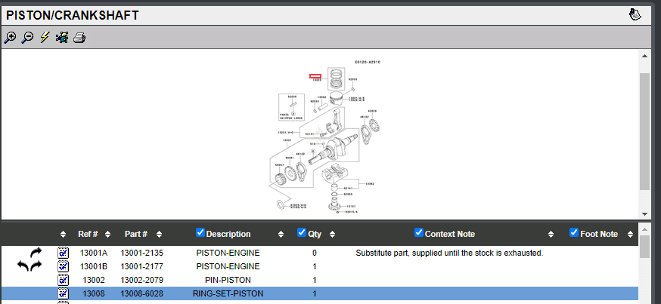The width and height of the screenshot is (661, 304).
Task: Click the lightning bolt toolbar icon
Action: [x=45, y=38]
